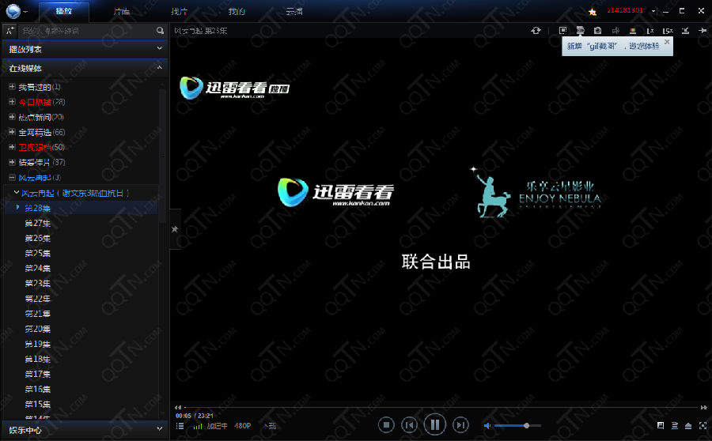
Task: Open the 480P quality selector
Action: [242, 426]
